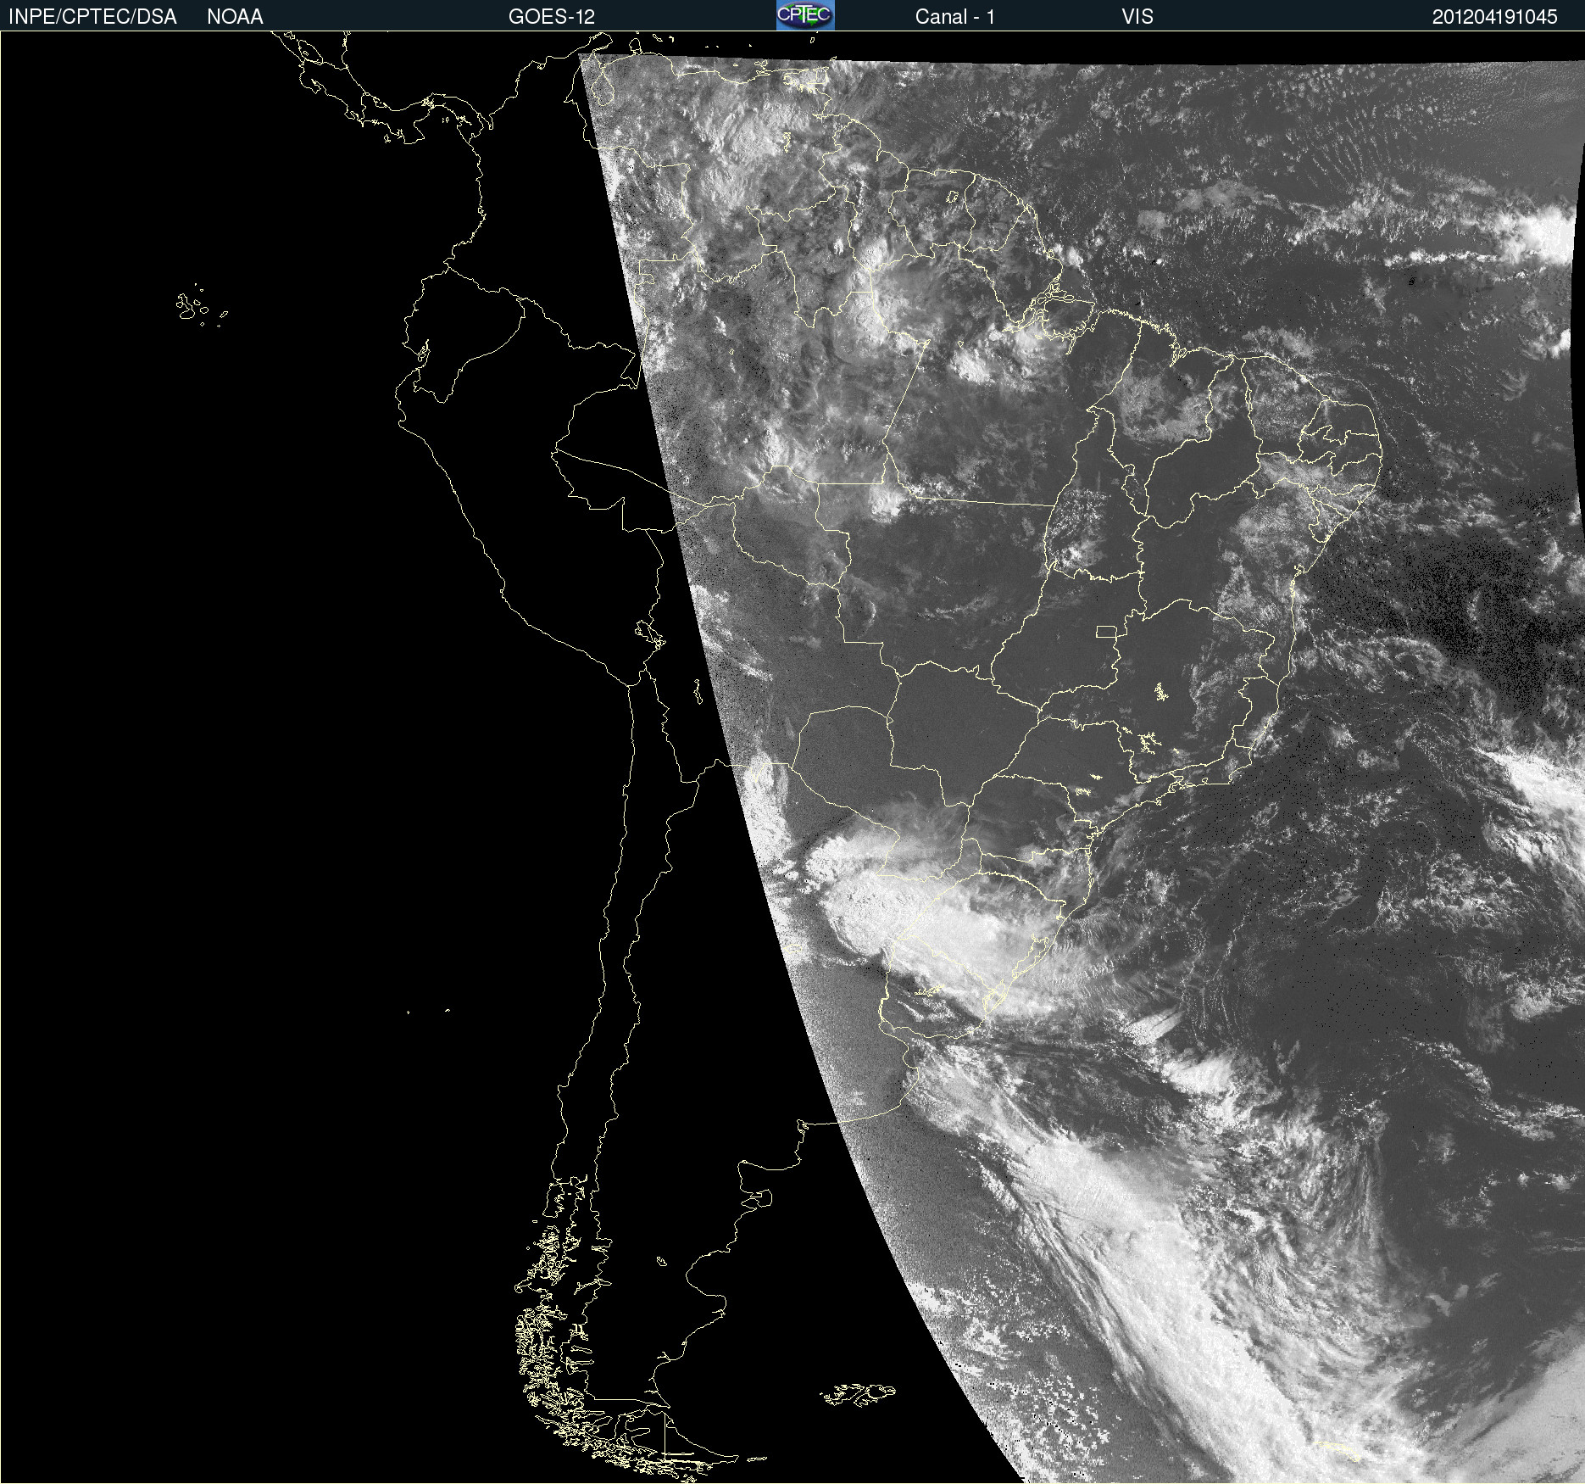
Task: Click the VIS channel label
Action: point(1137,17)
